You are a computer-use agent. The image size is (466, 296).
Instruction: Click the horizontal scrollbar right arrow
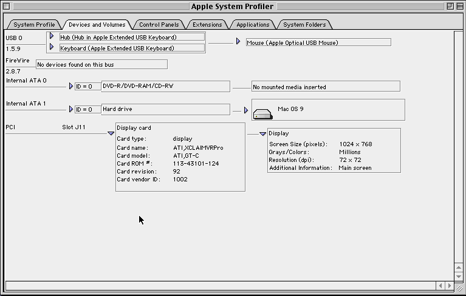(x=450, y=286)
